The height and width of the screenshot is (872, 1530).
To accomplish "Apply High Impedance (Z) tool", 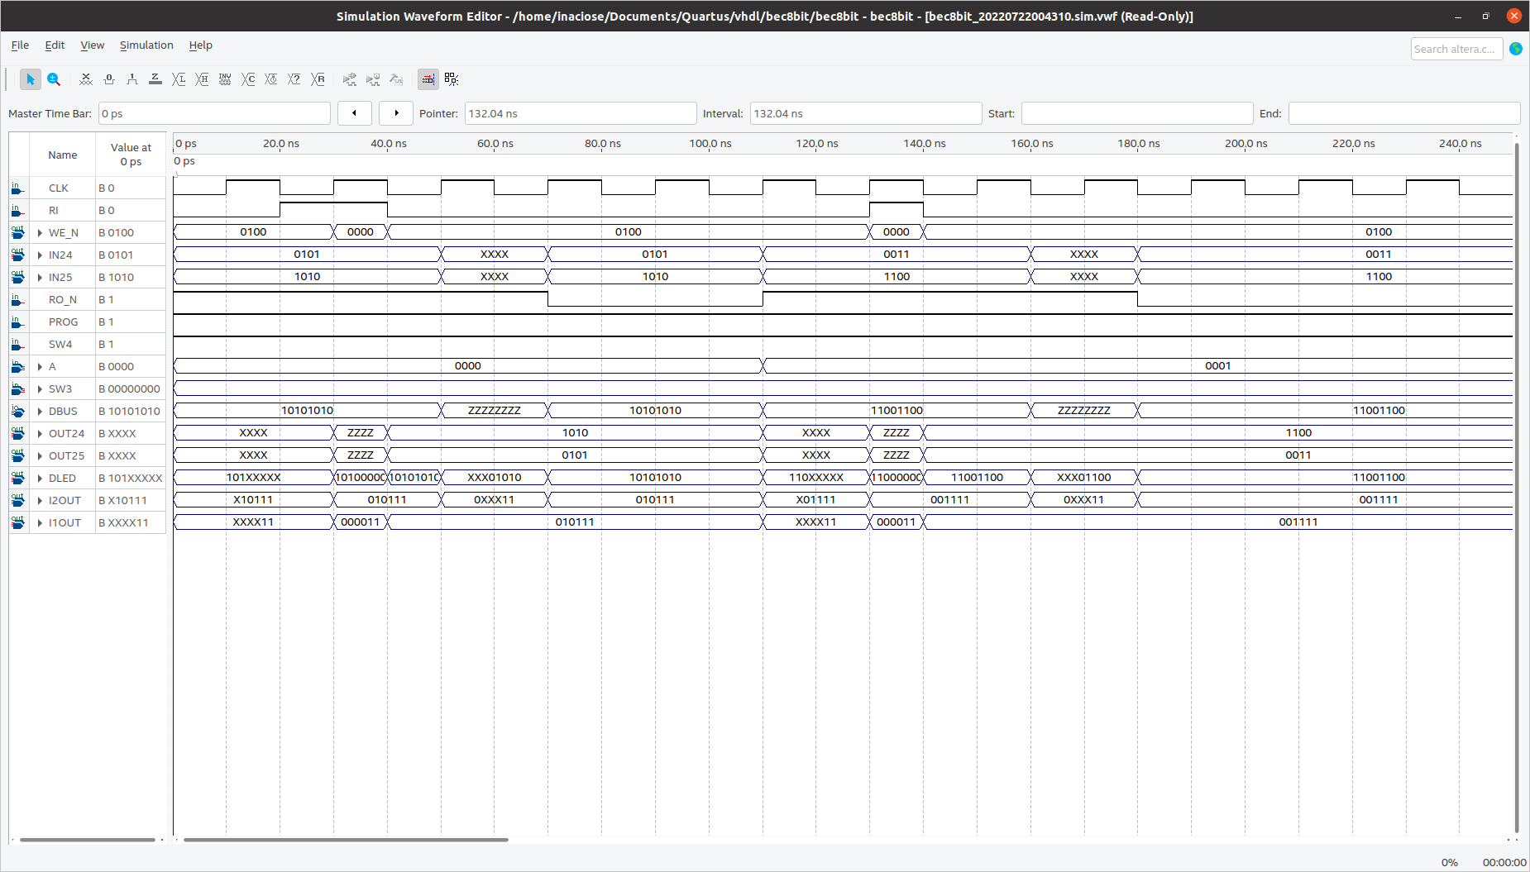I will coord(155,79).
